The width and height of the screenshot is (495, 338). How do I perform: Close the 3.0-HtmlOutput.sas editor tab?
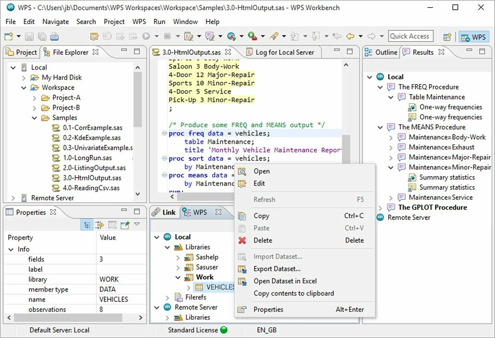click(x=228, y=52)
